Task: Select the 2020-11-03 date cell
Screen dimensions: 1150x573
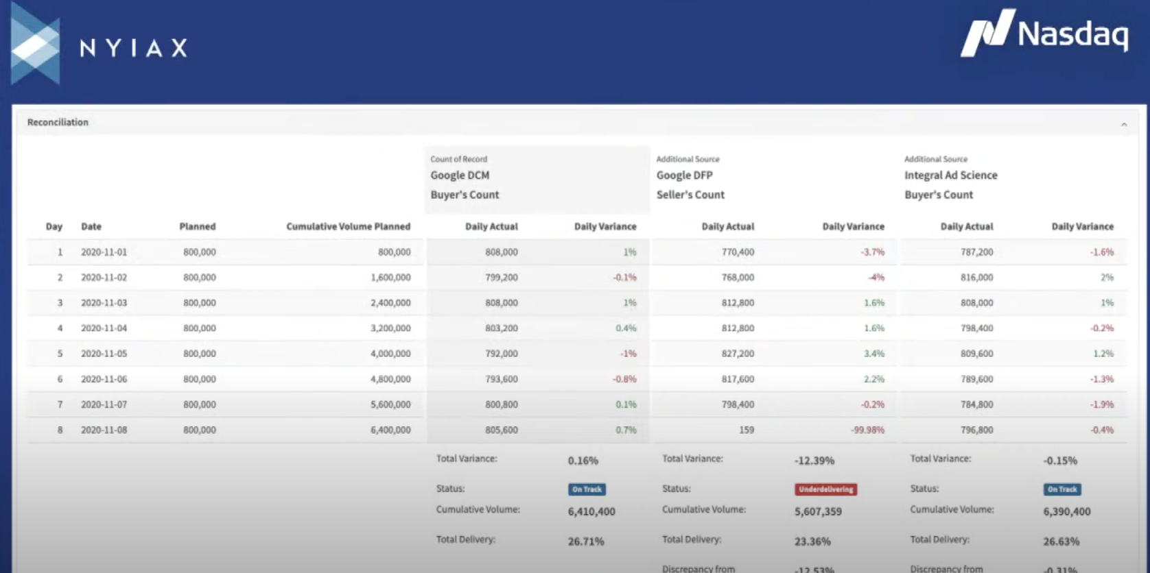Action: [x=104, y=303]
